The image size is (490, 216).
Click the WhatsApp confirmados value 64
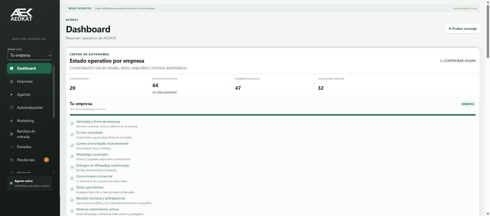[155, 85]
